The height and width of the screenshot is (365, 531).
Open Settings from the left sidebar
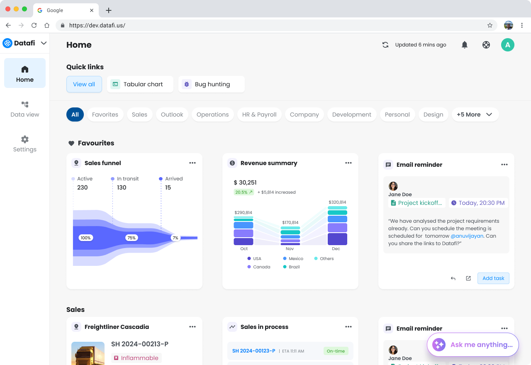tap(24, 144)
